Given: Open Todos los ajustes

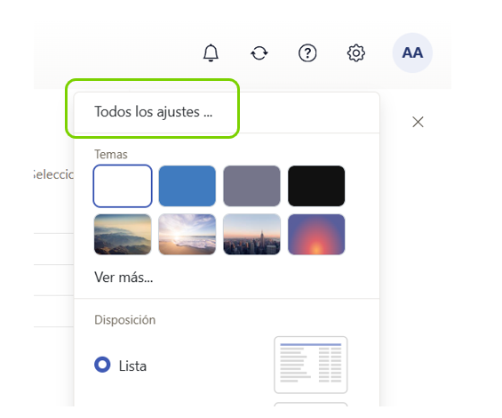Looking at the screenshot, I should point(153,112).
